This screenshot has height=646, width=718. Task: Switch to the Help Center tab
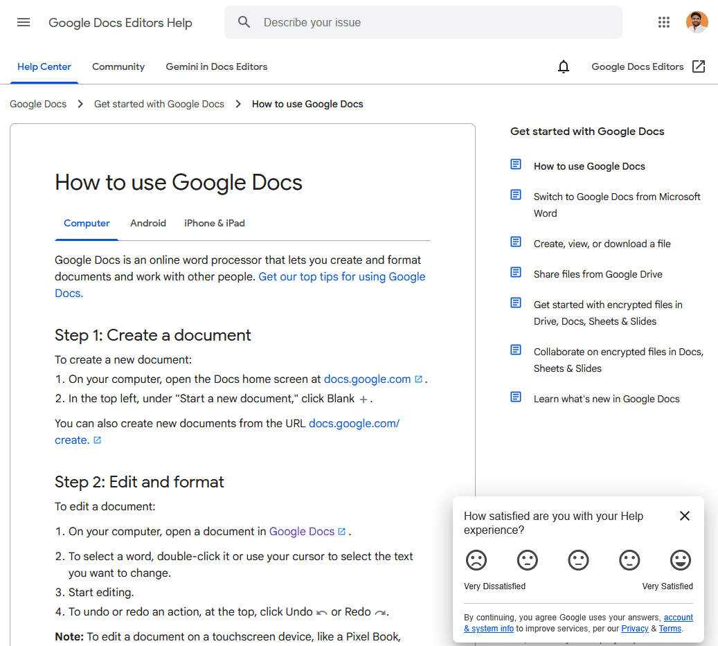pos(44,67)
